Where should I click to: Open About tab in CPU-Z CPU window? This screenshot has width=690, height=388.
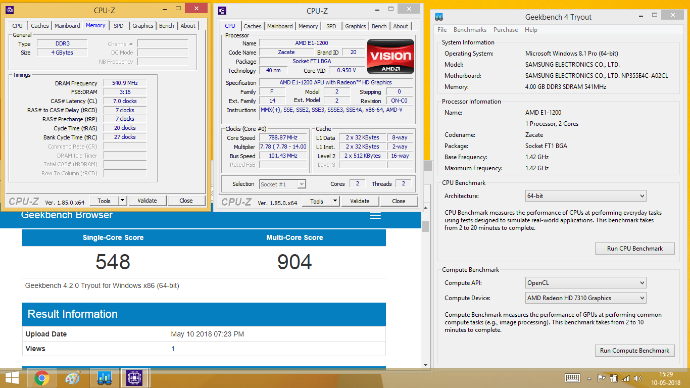point(401,26)
